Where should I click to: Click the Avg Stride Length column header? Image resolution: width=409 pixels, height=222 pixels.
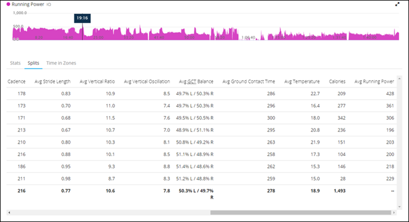click(x=53, y=81)
